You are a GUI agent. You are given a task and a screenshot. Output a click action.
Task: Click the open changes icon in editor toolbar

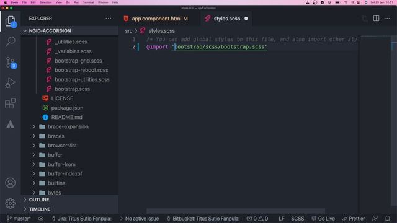365,19
